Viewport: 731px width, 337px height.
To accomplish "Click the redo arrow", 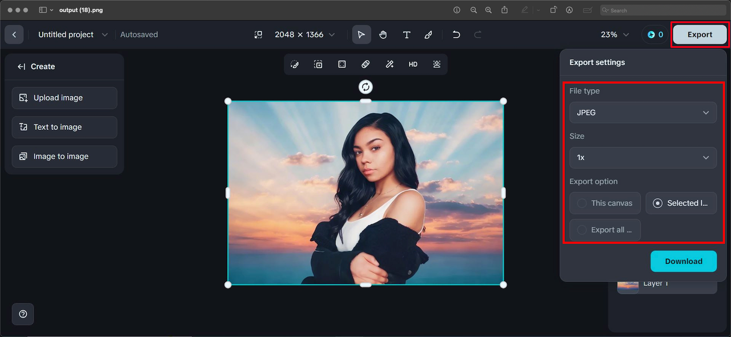I will 478,34.
